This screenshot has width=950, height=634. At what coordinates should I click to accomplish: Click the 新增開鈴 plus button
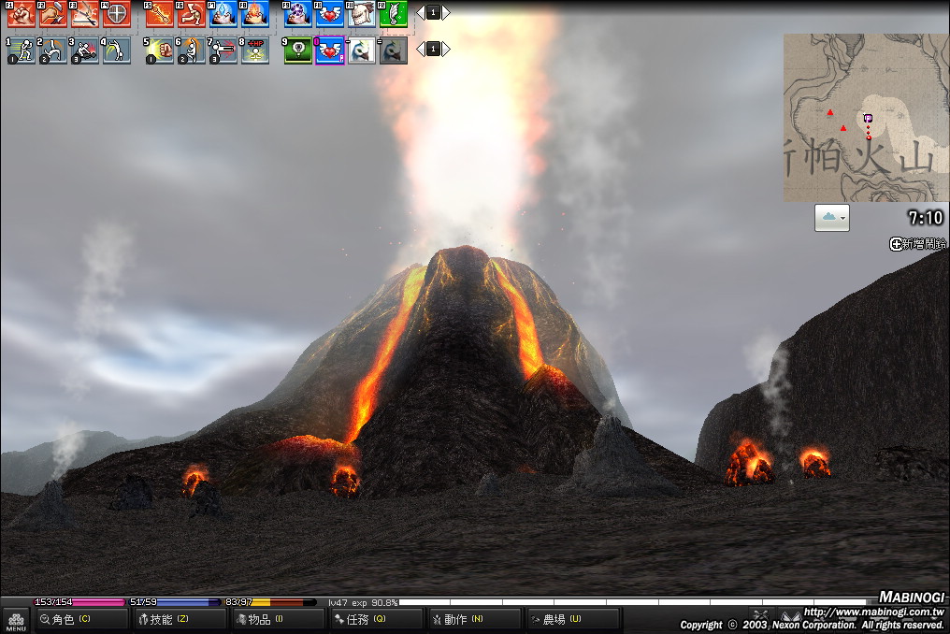tap(896, 244)
